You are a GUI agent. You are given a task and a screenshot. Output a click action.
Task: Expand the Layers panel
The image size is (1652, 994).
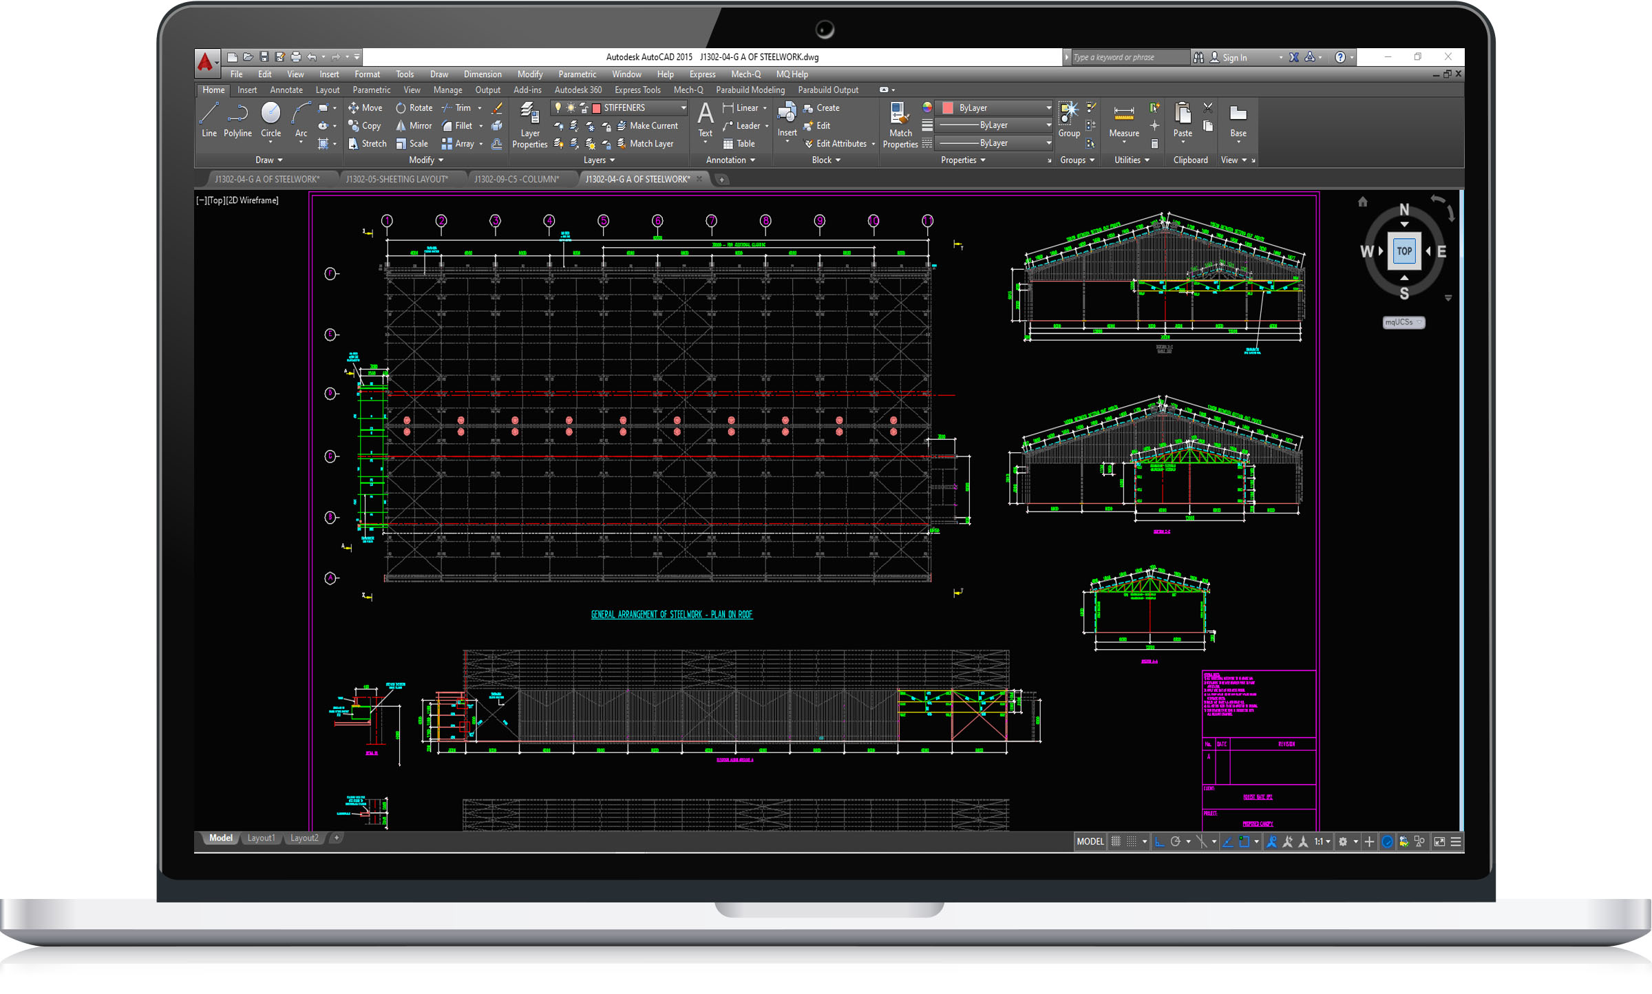pos(599,160)
